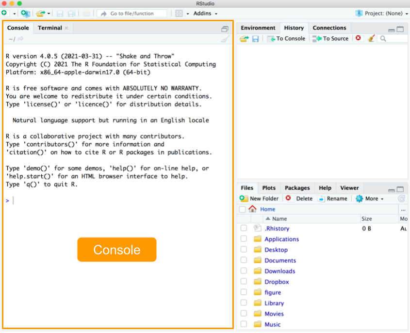Open the Project: (None) menu
410x333 pixels.
pyautogui.click(x=382, y=13)
